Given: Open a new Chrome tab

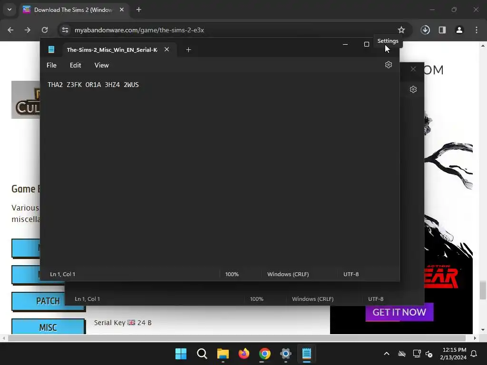Looking at the screenshot, I should point(139,10).
